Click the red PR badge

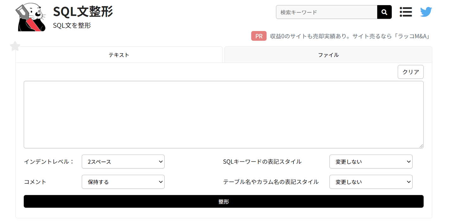point(259,36)
